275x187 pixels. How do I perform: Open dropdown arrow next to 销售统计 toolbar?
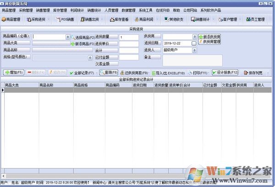pyautogui.click(x=214, y=19)
